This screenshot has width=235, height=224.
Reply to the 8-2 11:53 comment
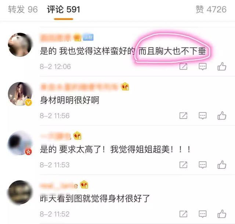[x=203, y=165]
